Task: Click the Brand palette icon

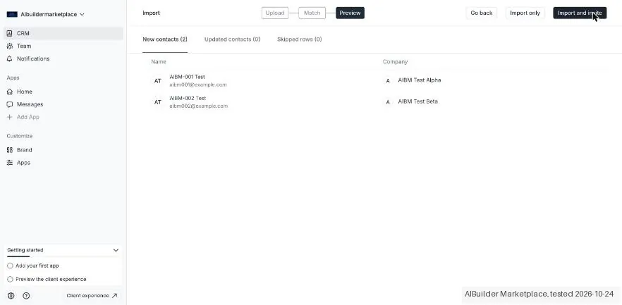Action: pos(10,150)
